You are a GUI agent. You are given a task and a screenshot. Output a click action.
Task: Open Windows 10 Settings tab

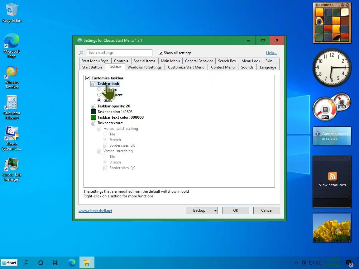(x=145, y=67)
